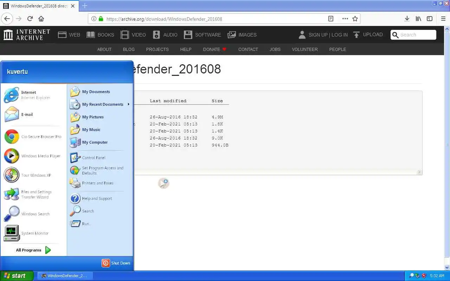
Task: Click SIGN UP | LOG IN
Action: point(323,35)
